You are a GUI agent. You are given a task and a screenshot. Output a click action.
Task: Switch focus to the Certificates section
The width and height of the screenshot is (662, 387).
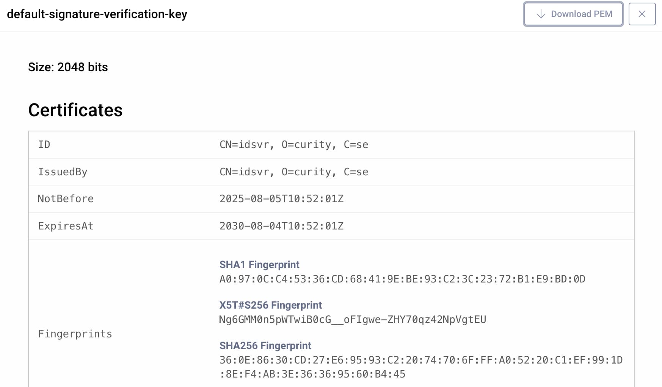[x=75, y=110]
